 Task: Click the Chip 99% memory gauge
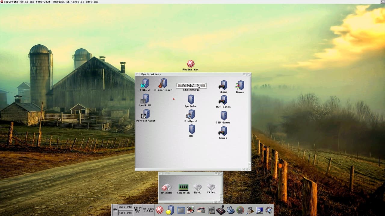tap(125, 207)
